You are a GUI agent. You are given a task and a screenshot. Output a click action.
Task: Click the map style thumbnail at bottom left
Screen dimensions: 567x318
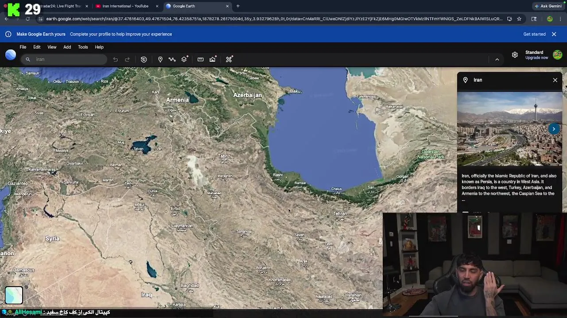(14, 295)
